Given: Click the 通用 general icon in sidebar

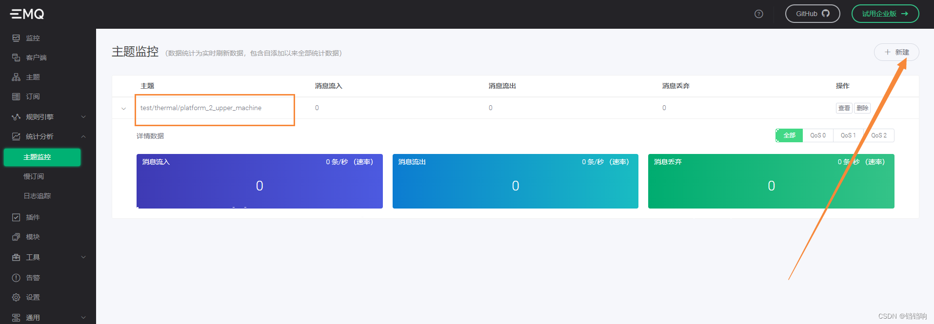Looking at the screenshot, I should [x=16, y=318].
